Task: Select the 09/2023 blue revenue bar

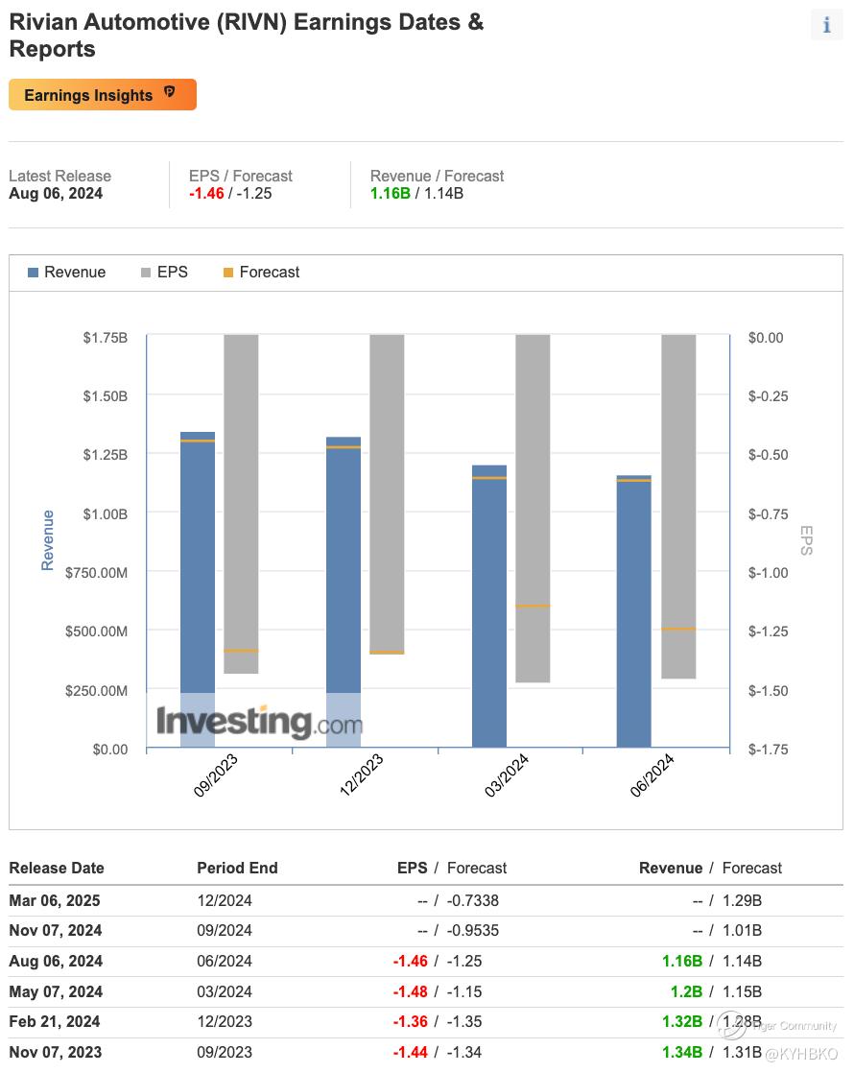Action: coord(198,589)
